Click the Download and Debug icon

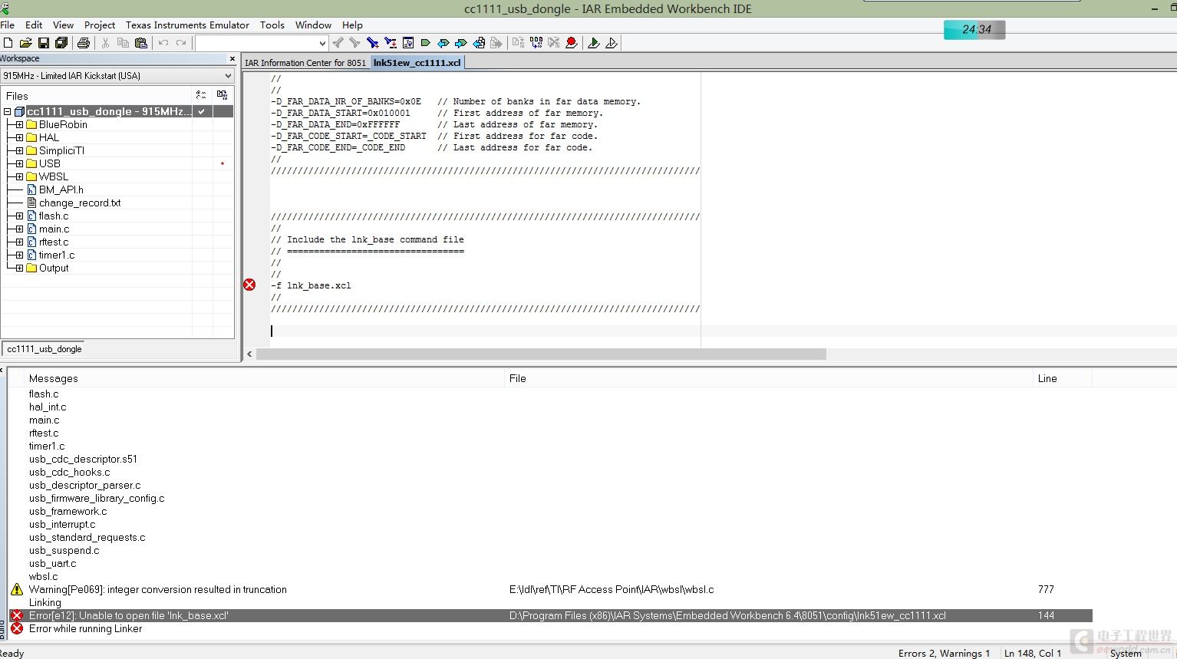point(593,43)
